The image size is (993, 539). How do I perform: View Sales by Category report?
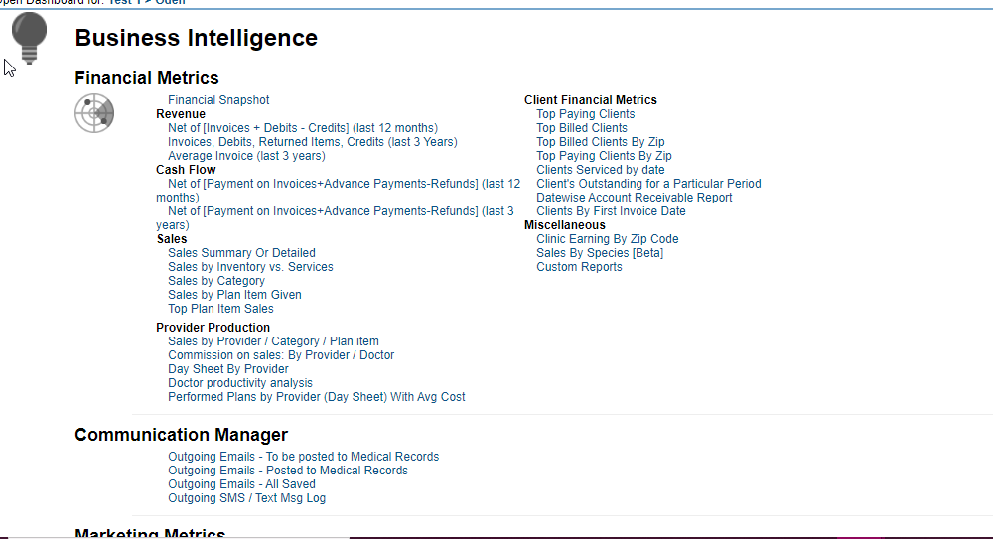(x=216, y=281)
